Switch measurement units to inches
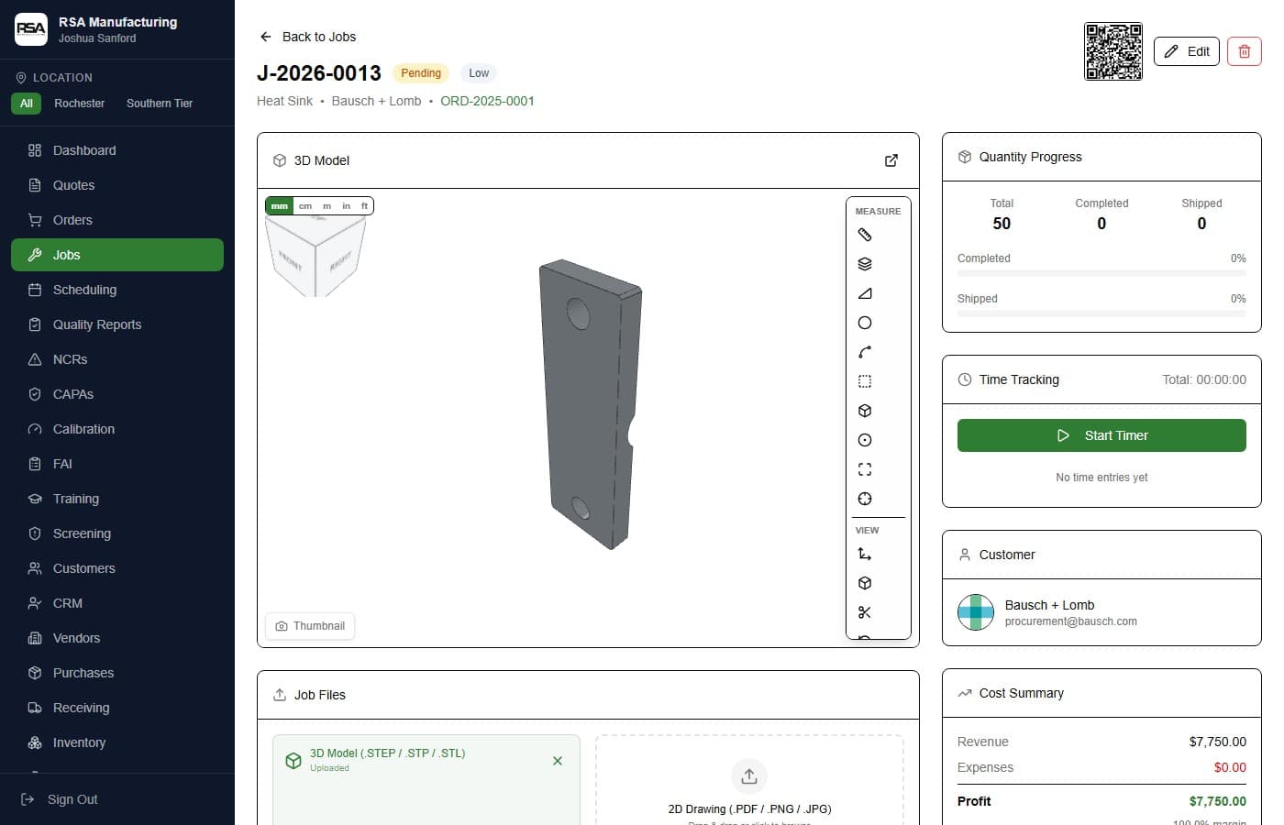The width and height of the screenshot is (1284, 825). point(346,205)
